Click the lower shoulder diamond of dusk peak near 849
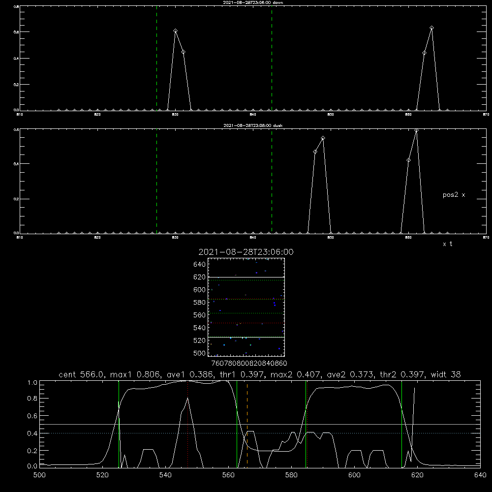Image resolution: width=492 pixels, height=492 pixels. pos(315,152)
